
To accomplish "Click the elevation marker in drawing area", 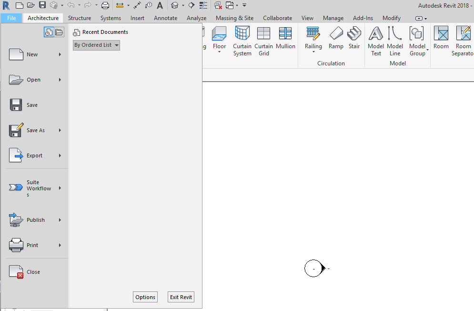I will coord(315,268).
